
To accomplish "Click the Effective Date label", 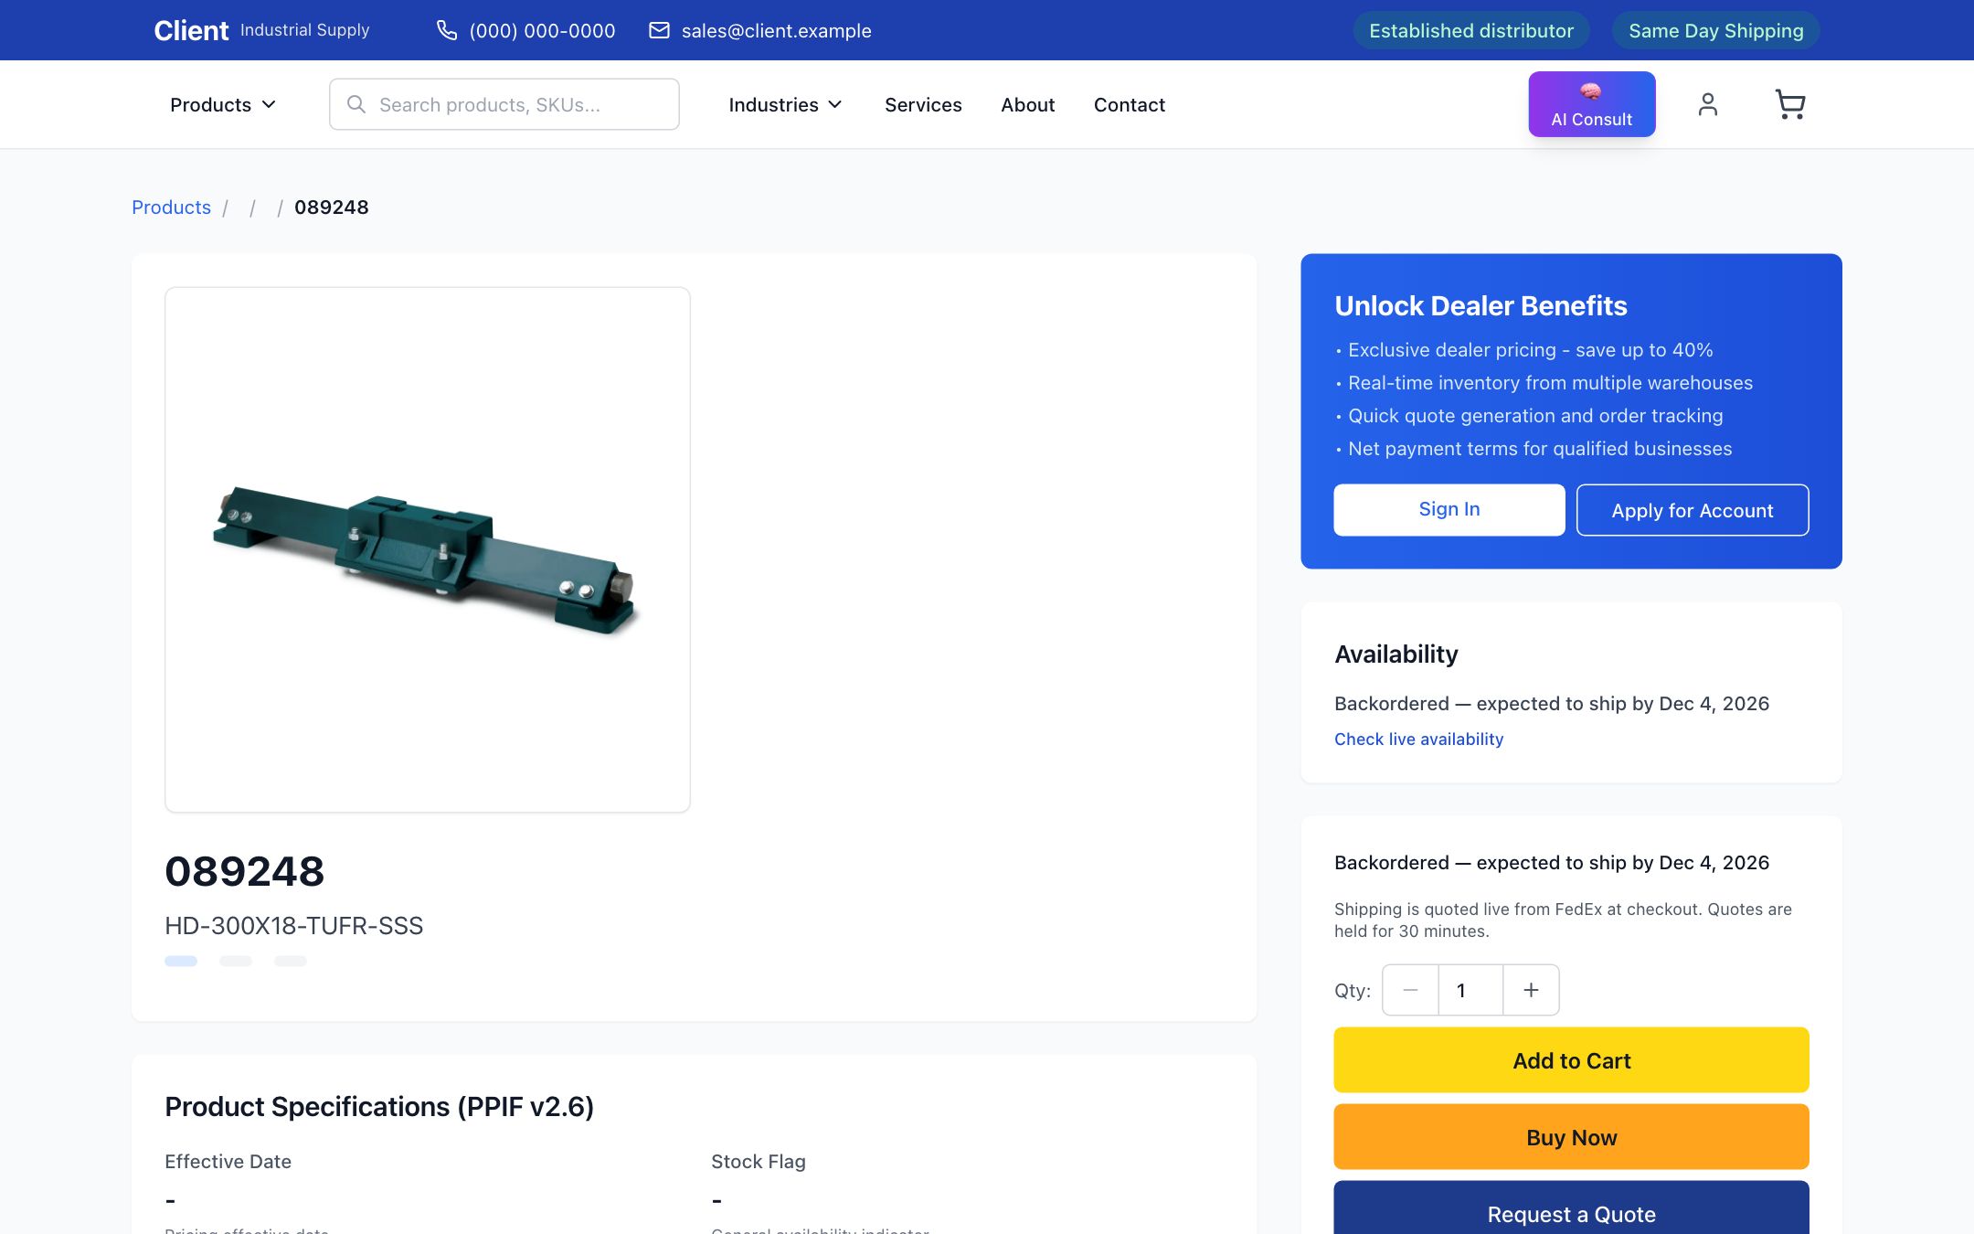I will pos(228,1162).
